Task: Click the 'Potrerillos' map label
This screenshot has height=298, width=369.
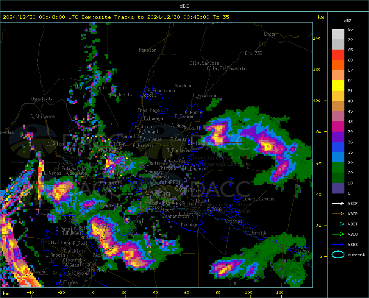Action: 75,168
